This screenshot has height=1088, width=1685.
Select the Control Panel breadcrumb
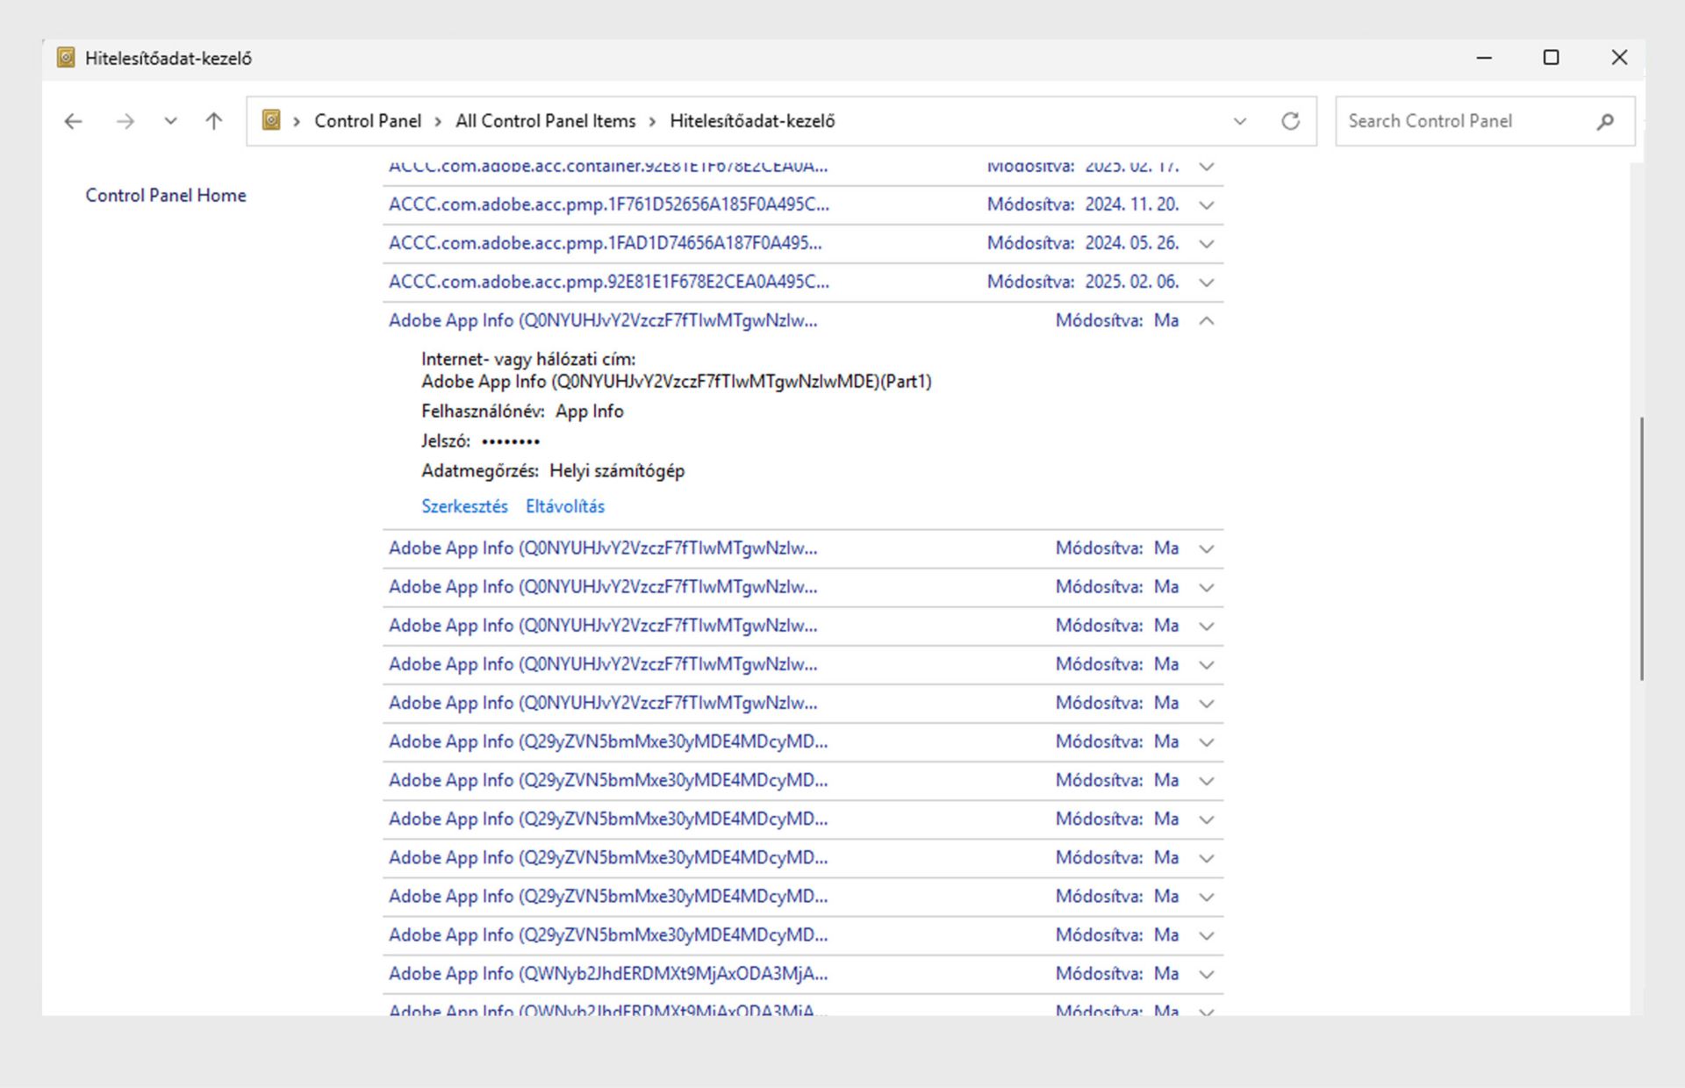(367, 121)
